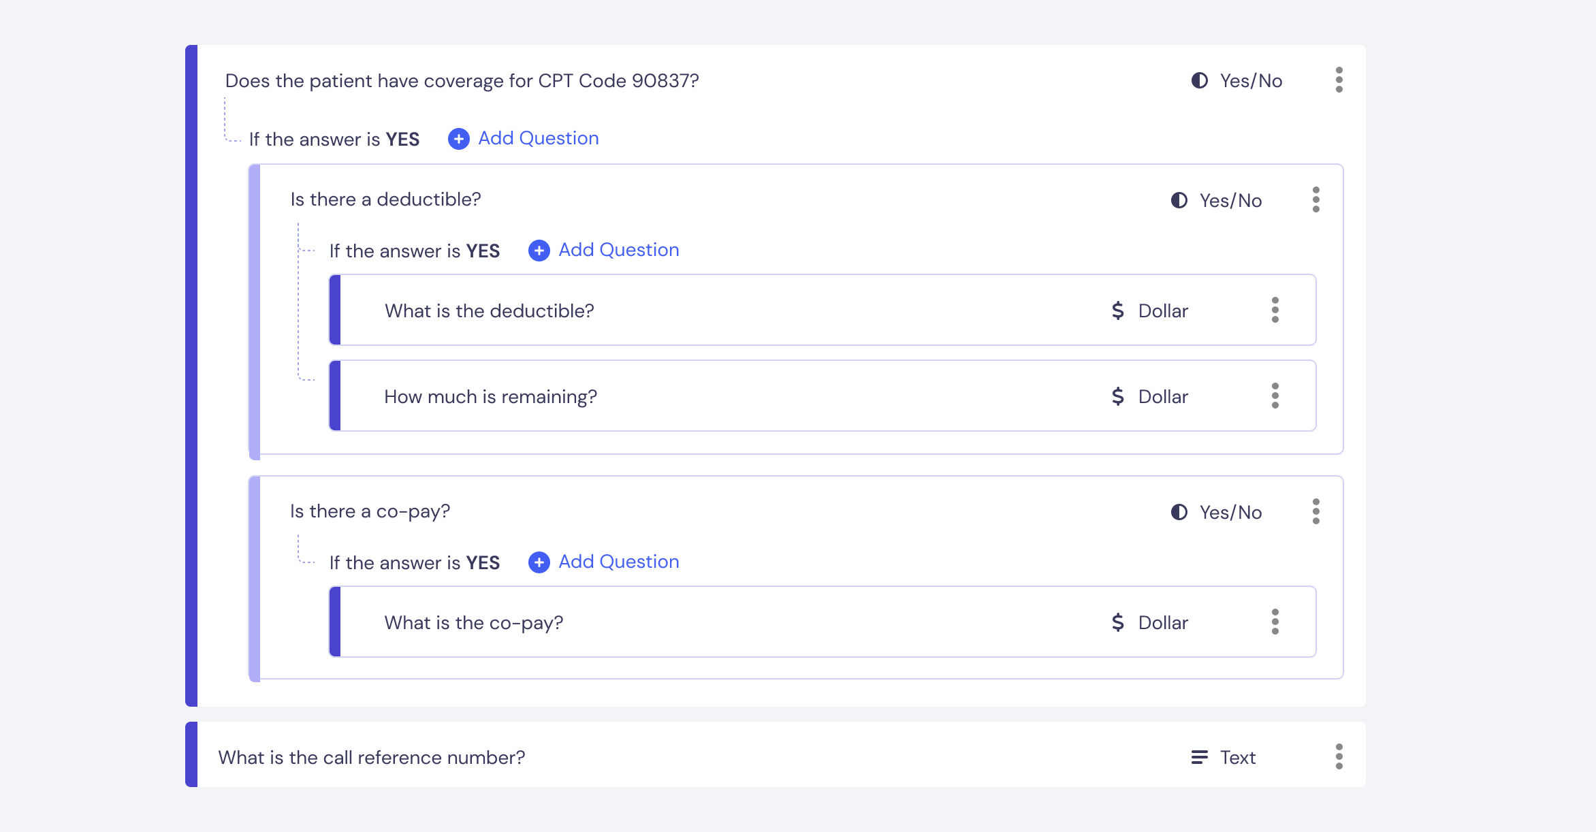Open options menu for 'What is the deductible?'
Viewport: 1596px width, 832px height.
click(1275, 310)
